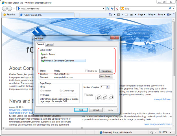Enable the Print to file checkbox
This screenshot has width=177, height=136.
(x=86, y=71)
